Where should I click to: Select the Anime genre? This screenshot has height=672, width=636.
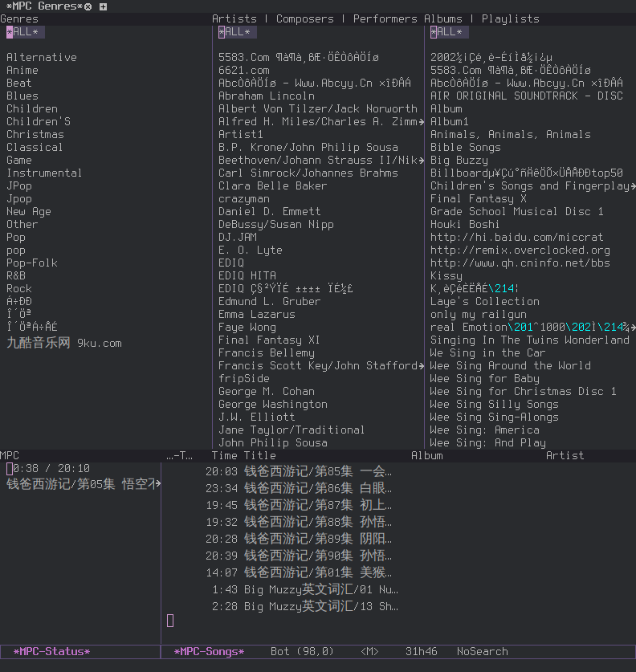point(22,70)
